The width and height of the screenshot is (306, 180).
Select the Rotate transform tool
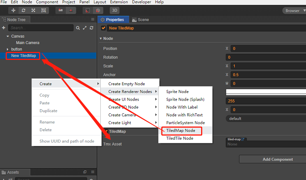(x=23, y=11)
